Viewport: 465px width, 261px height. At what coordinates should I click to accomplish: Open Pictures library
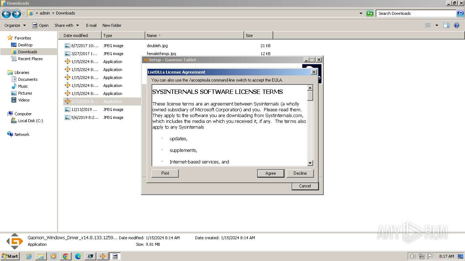[x=25, y=93]
